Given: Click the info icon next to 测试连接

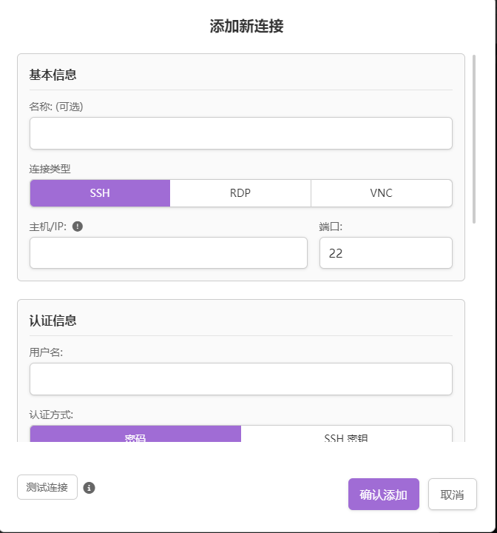Looking at the screenshot, I should tap(89, 488).
